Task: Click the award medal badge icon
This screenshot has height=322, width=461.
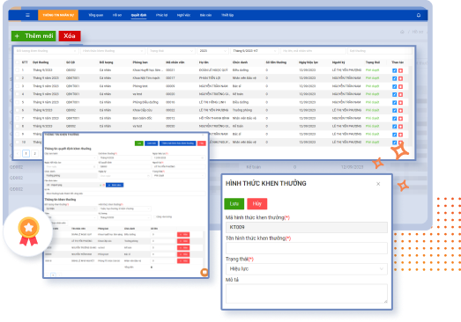Action: pos(28,231)
